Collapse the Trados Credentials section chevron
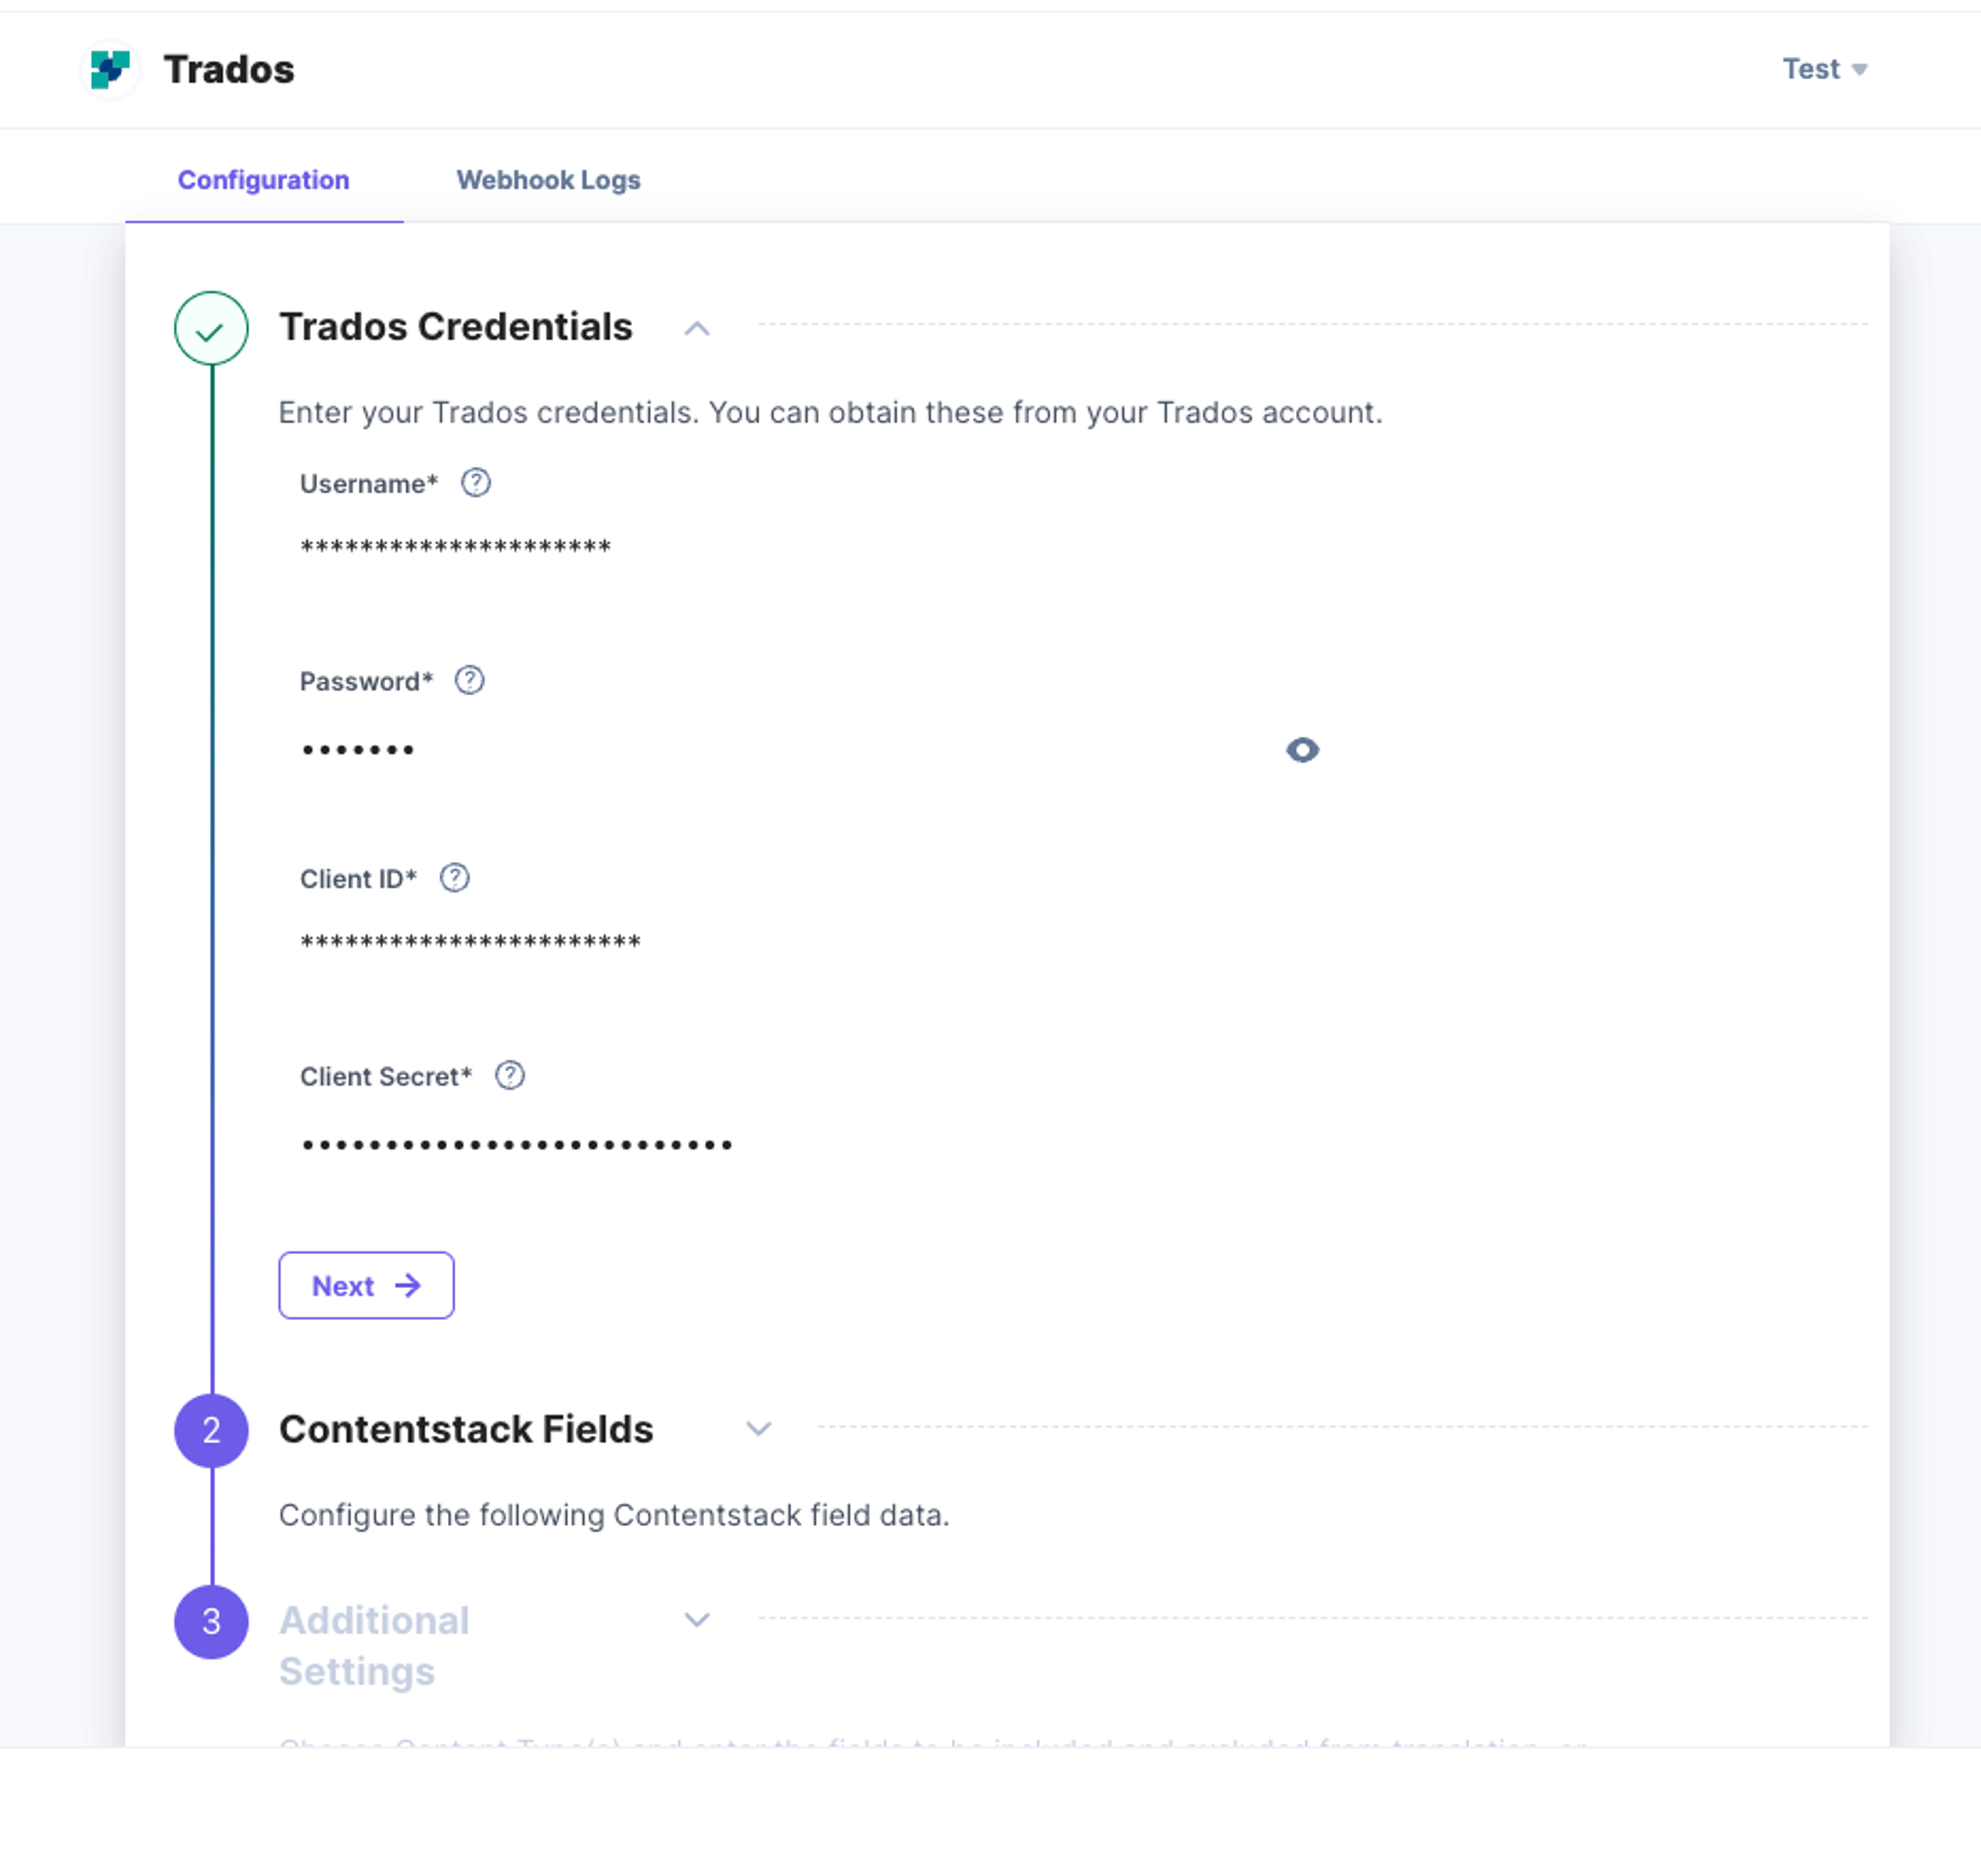Viewport: 1981px width, 1876px height. 696,328
